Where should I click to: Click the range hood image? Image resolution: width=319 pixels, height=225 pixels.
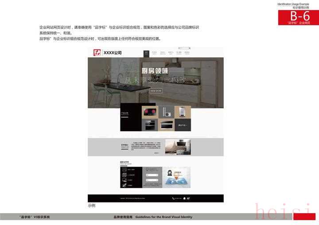pyautogui.click(x=177, y=147)
